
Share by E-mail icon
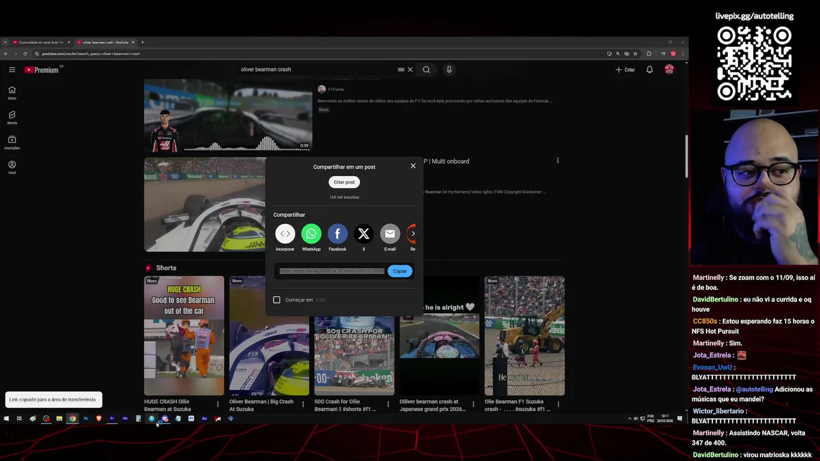(x=389, y=234)
